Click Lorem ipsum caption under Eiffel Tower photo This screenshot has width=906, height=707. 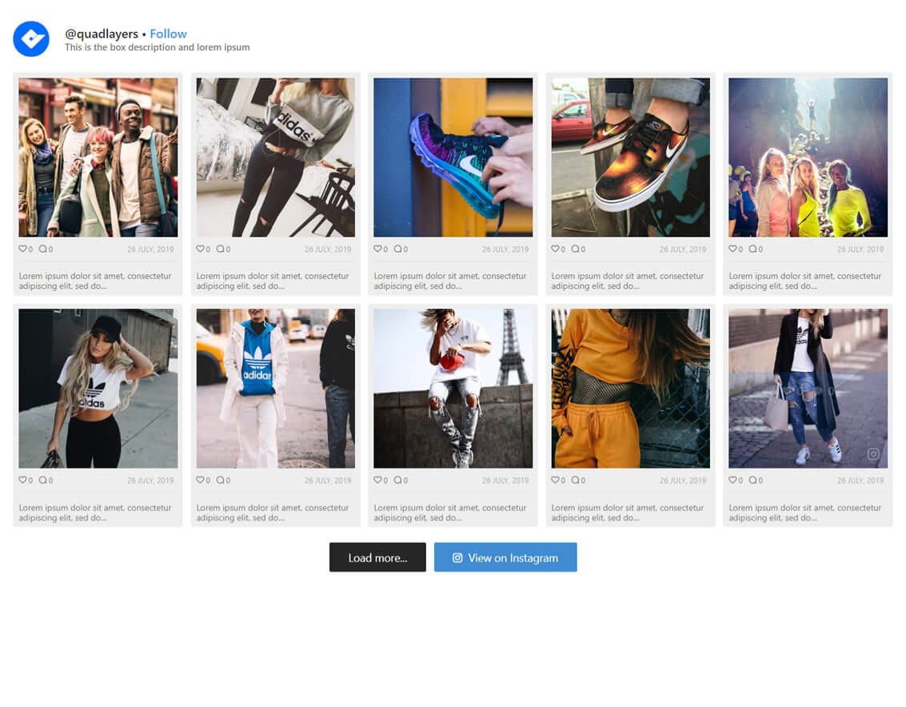[x=450, y=513]
